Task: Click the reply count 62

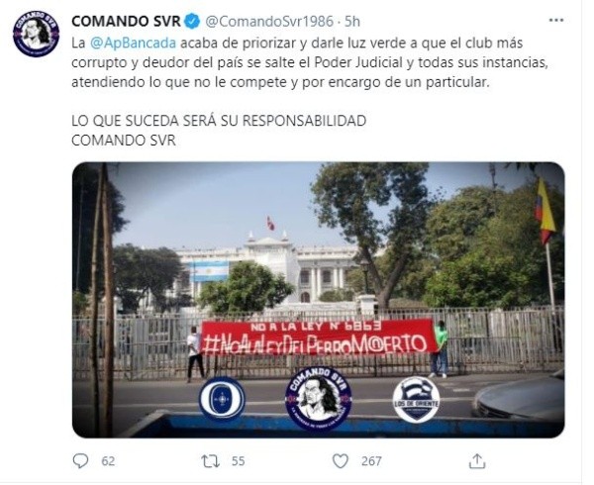Action: tap(108, 461)
